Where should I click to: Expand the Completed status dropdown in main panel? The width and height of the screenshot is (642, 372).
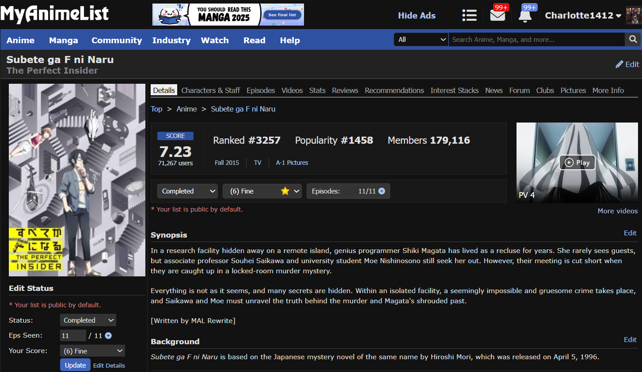pyautogui.click(x=187, y=191)
